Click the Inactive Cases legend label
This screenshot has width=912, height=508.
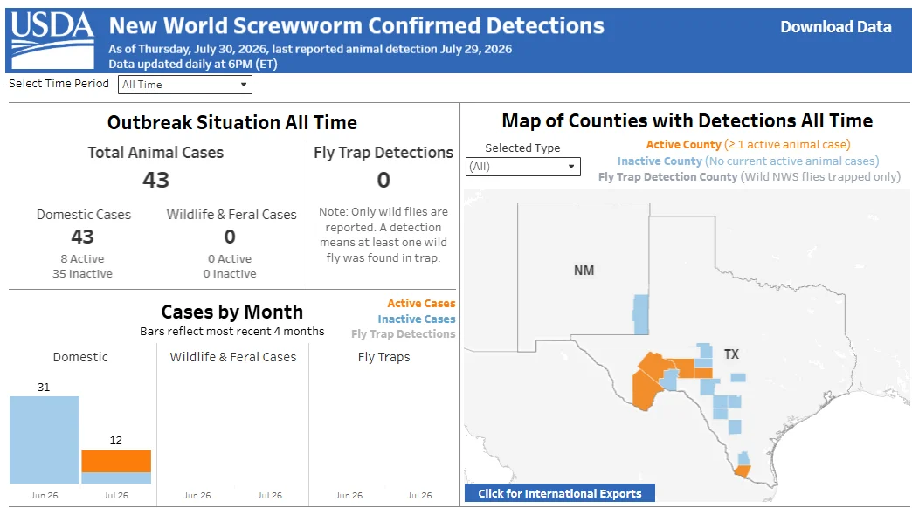[x=417, y=319]
